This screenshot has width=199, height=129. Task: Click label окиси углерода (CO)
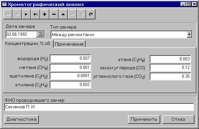click(122, 68)
